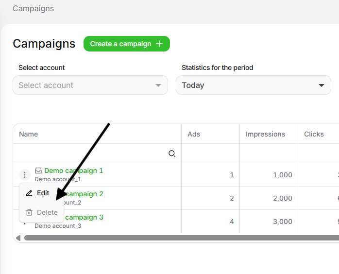Open the Today period dropdown
Image resolution: width=339 pixels, height=274 pixels.
tap(254, 85)
